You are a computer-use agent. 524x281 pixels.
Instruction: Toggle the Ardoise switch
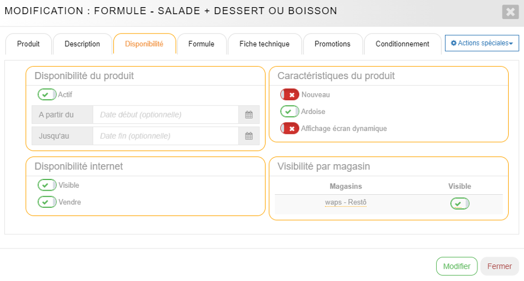(x=290, y=112)
